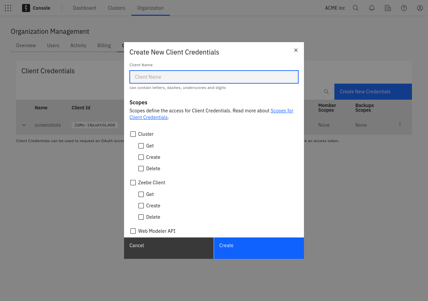This screenshot has height=301, width=428.
Task: Open the user profile avatar icon
Action: point(420,8)
